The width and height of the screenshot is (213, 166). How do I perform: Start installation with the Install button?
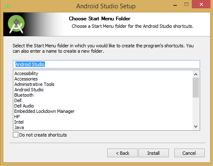pos(154,153)
